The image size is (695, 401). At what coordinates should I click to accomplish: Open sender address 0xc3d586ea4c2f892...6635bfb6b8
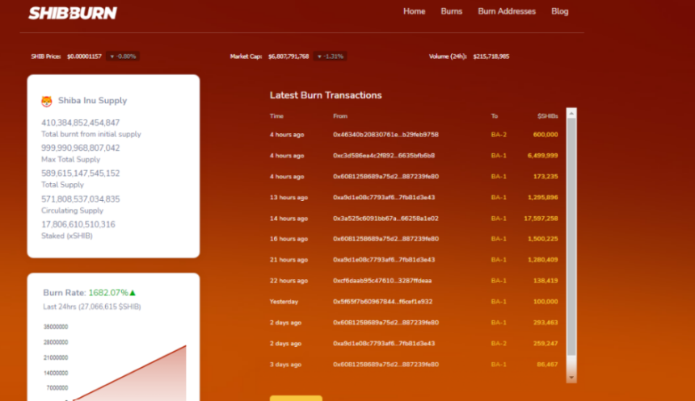point(383,156)
